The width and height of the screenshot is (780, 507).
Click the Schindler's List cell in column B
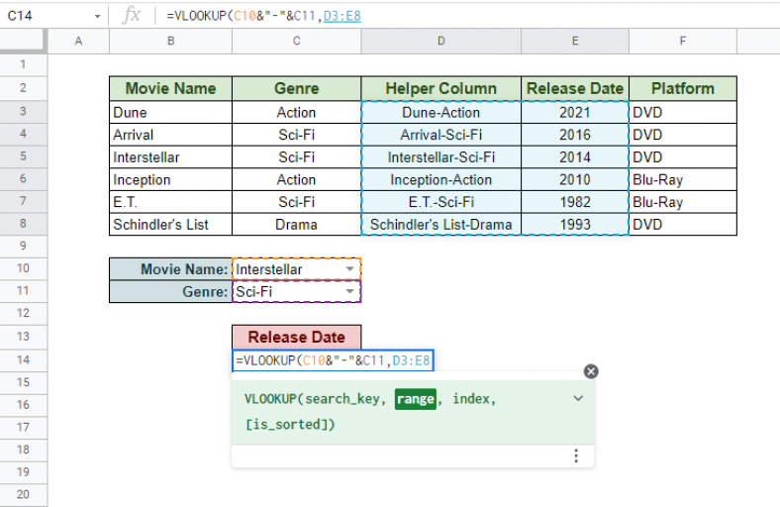coord(170,225)
